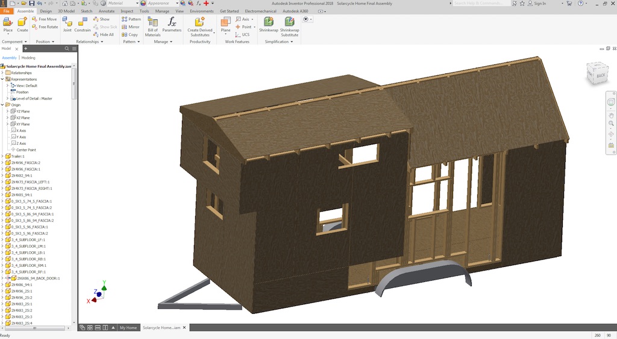Switch to My Home document tab
This screenshot has width=617, height=339.
tap(128, 328)
